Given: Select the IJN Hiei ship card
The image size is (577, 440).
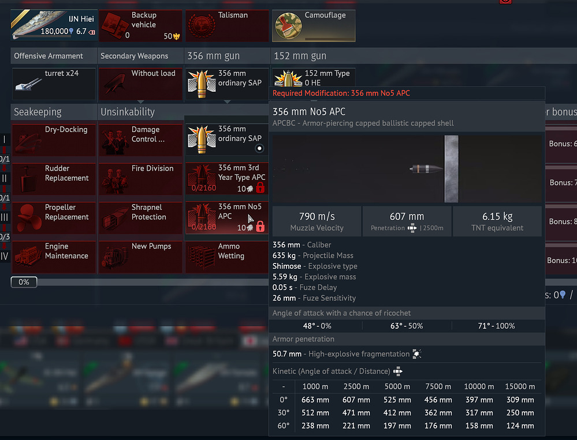Looking at the screenshot, I should pos(54,25).
